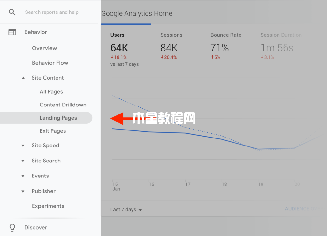This screenshot has height=236, width=327.
Task: Click the search magnifier icon
Action: pos(12,12)
